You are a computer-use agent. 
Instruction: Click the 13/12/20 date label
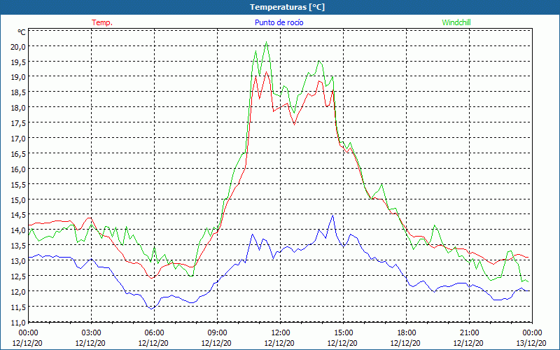[x=531, y=343]
